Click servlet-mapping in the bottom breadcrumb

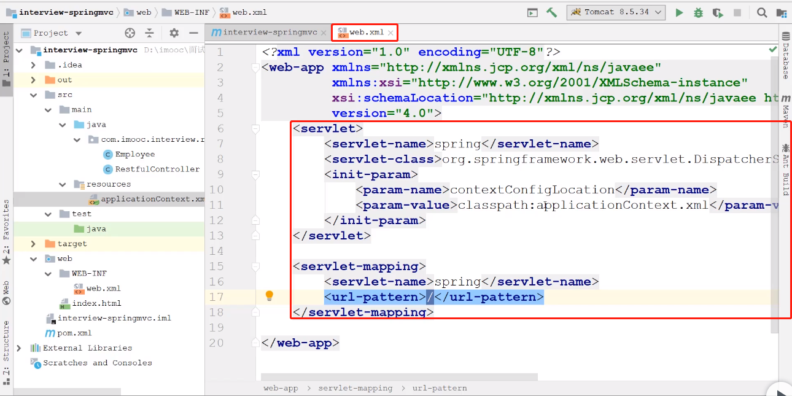coord(355,388)
